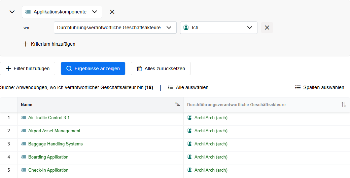Click component icon beside Air Traffic Control 3.1
Viewport: 350px width, 178px height.
click(24, 118)
